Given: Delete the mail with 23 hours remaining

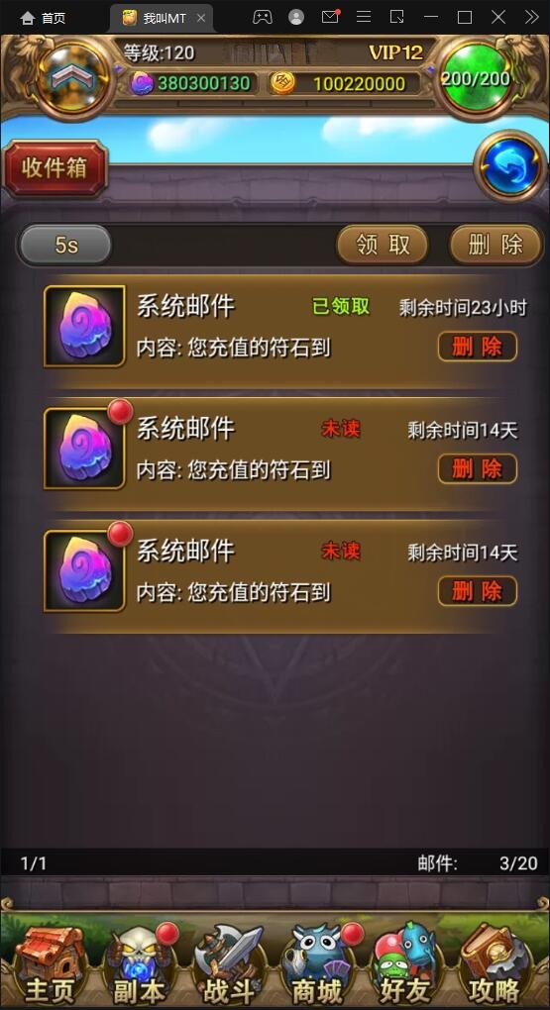Looking at the screenshot, I should [477, 347].
